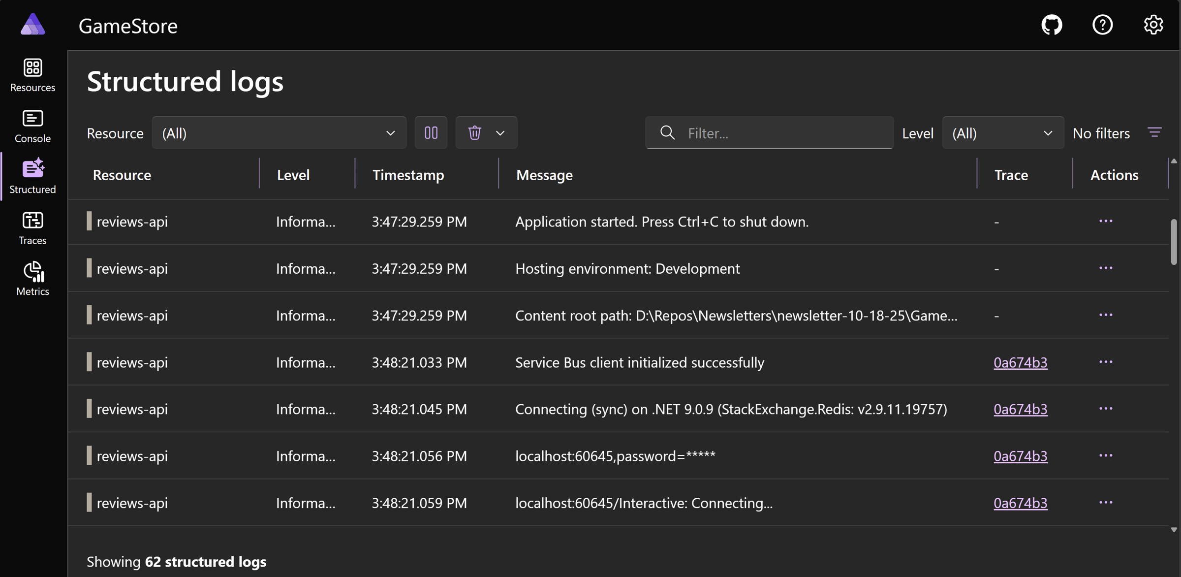Viewport: 1181px width, 577px height.
Task: Open the settings gear icon
Action: pyautogui.click(x=1153, y=25)
